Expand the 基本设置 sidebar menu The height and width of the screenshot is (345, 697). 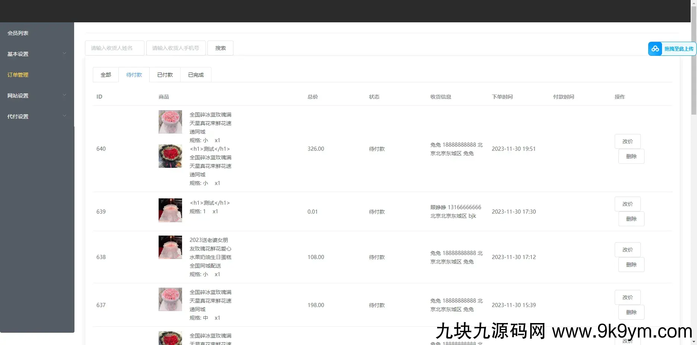36,54
